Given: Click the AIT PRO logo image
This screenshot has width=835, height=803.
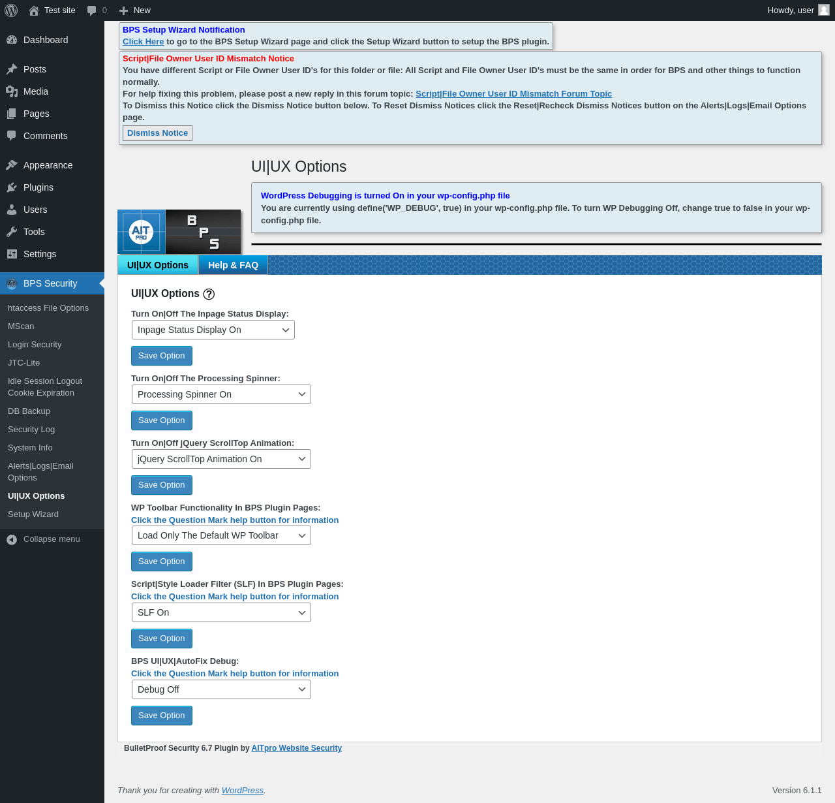Looking at the screenshot, I should coord(142,232).
